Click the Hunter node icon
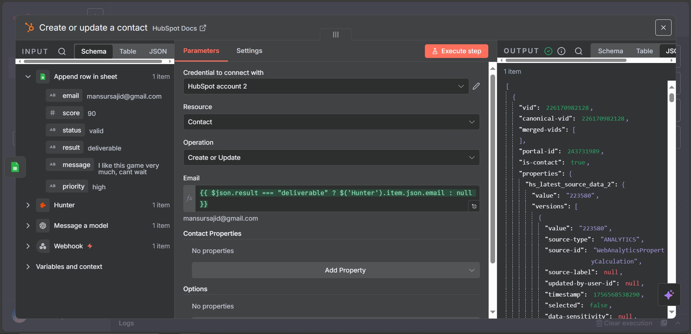 click(43, 205)
